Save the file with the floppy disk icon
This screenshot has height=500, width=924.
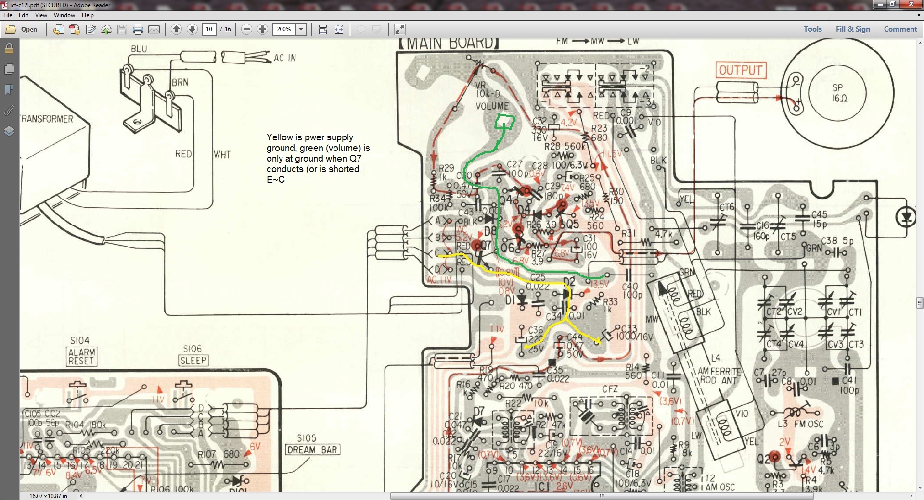(122, 29)
